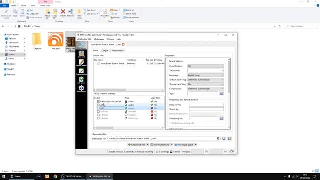The height and width of the screenshot is (180, 320).
Task: Switch to the Output tab
Action: coord(105,50)
